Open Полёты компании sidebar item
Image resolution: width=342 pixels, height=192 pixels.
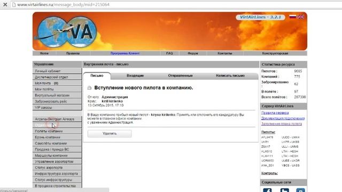(57, 131)
